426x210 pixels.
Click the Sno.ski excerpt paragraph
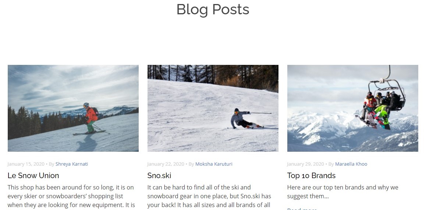[x=209, y=197]
